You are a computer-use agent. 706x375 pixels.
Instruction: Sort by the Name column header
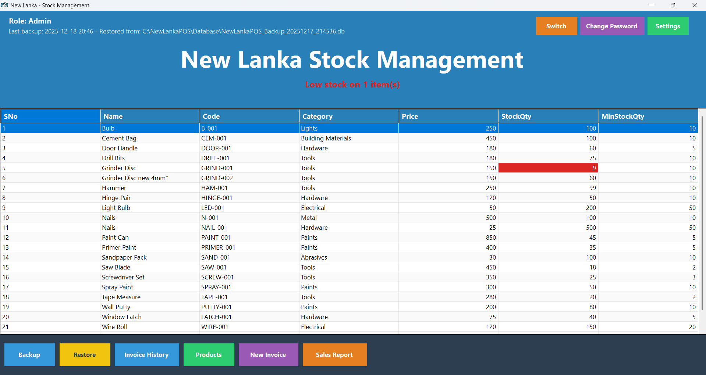coord(150,116)
